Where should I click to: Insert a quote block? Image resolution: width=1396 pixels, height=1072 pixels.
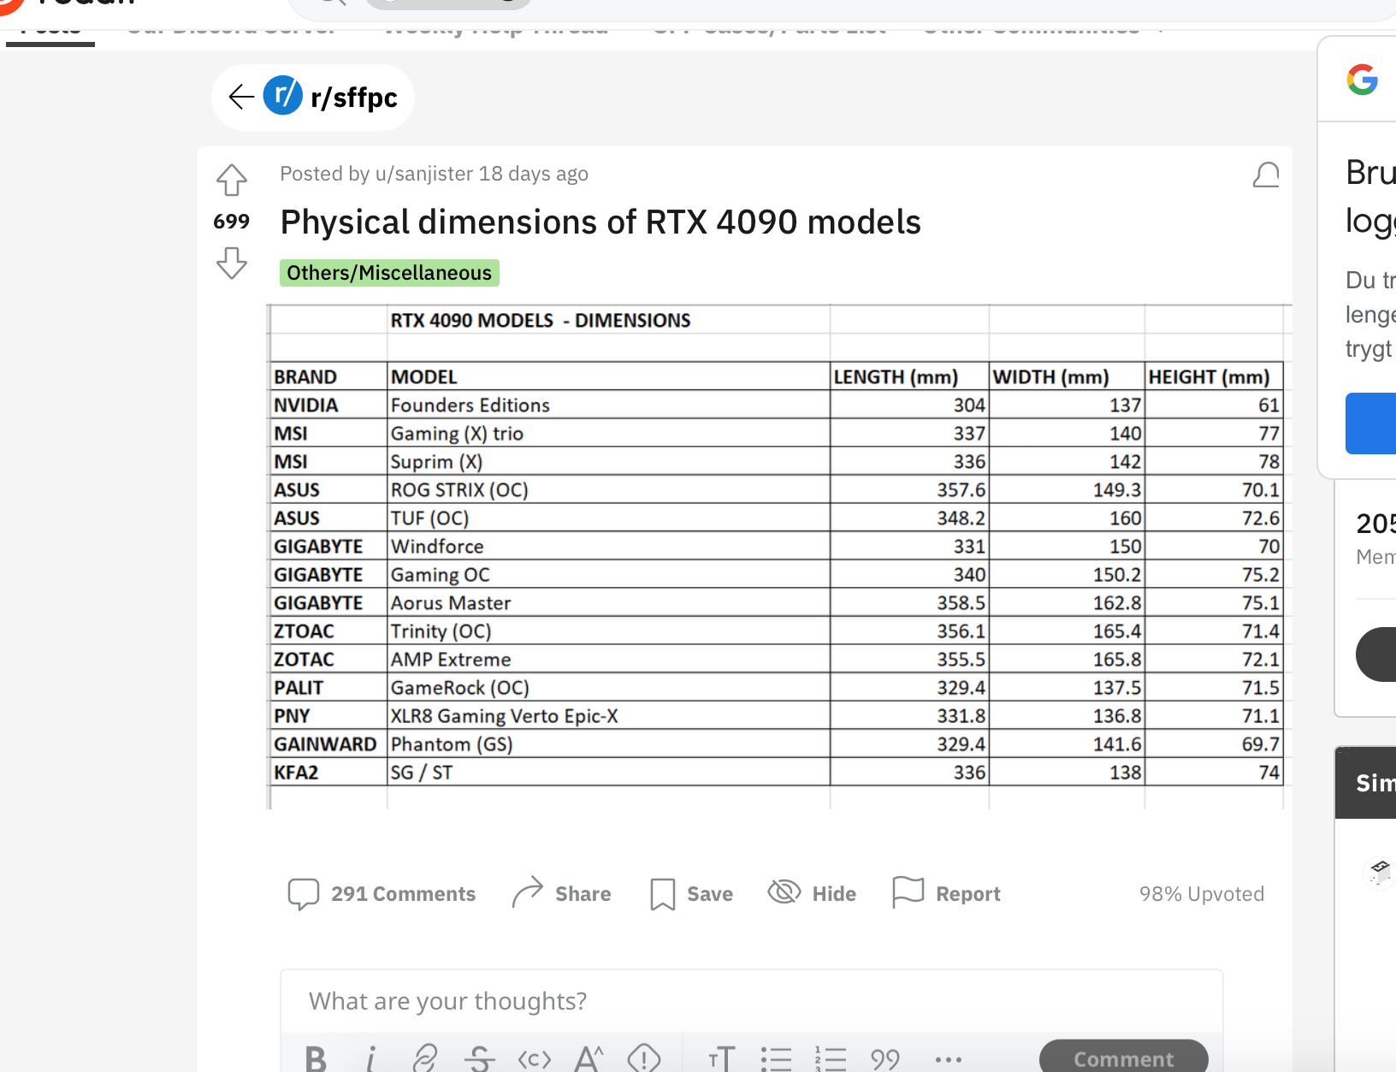(885, 1060)
